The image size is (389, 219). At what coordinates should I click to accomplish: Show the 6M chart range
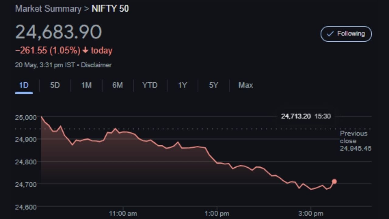pos(118,85)
